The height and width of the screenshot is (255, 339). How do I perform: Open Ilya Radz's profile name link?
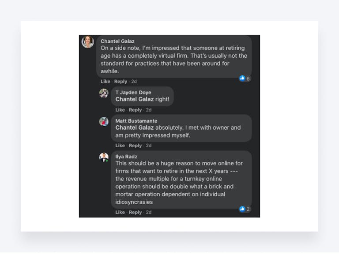click(126, 157)
